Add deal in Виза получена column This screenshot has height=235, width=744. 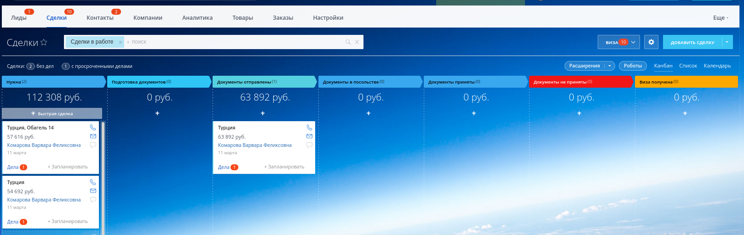coord(685,113)
